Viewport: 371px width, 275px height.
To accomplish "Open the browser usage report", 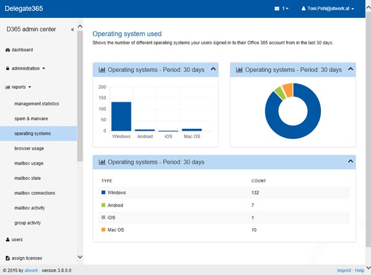I will coord(29,149).
